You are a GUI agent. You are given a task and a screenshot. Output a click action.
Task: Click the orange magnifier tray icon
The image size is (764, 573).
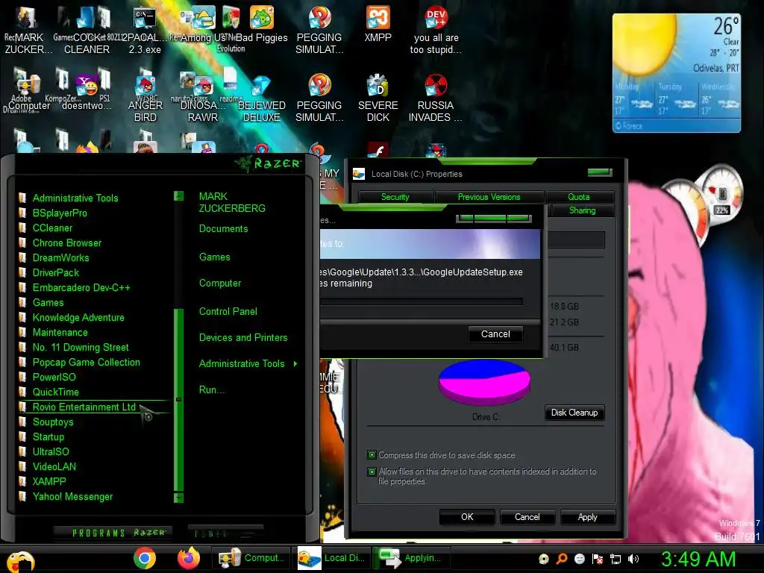562,559
